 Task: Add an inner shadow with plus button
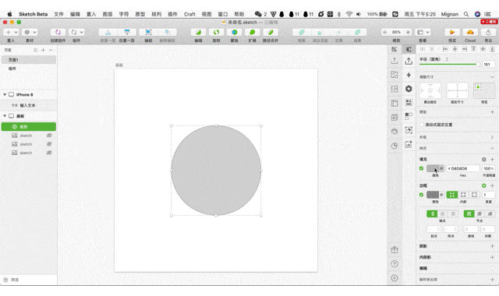point(492,257)
